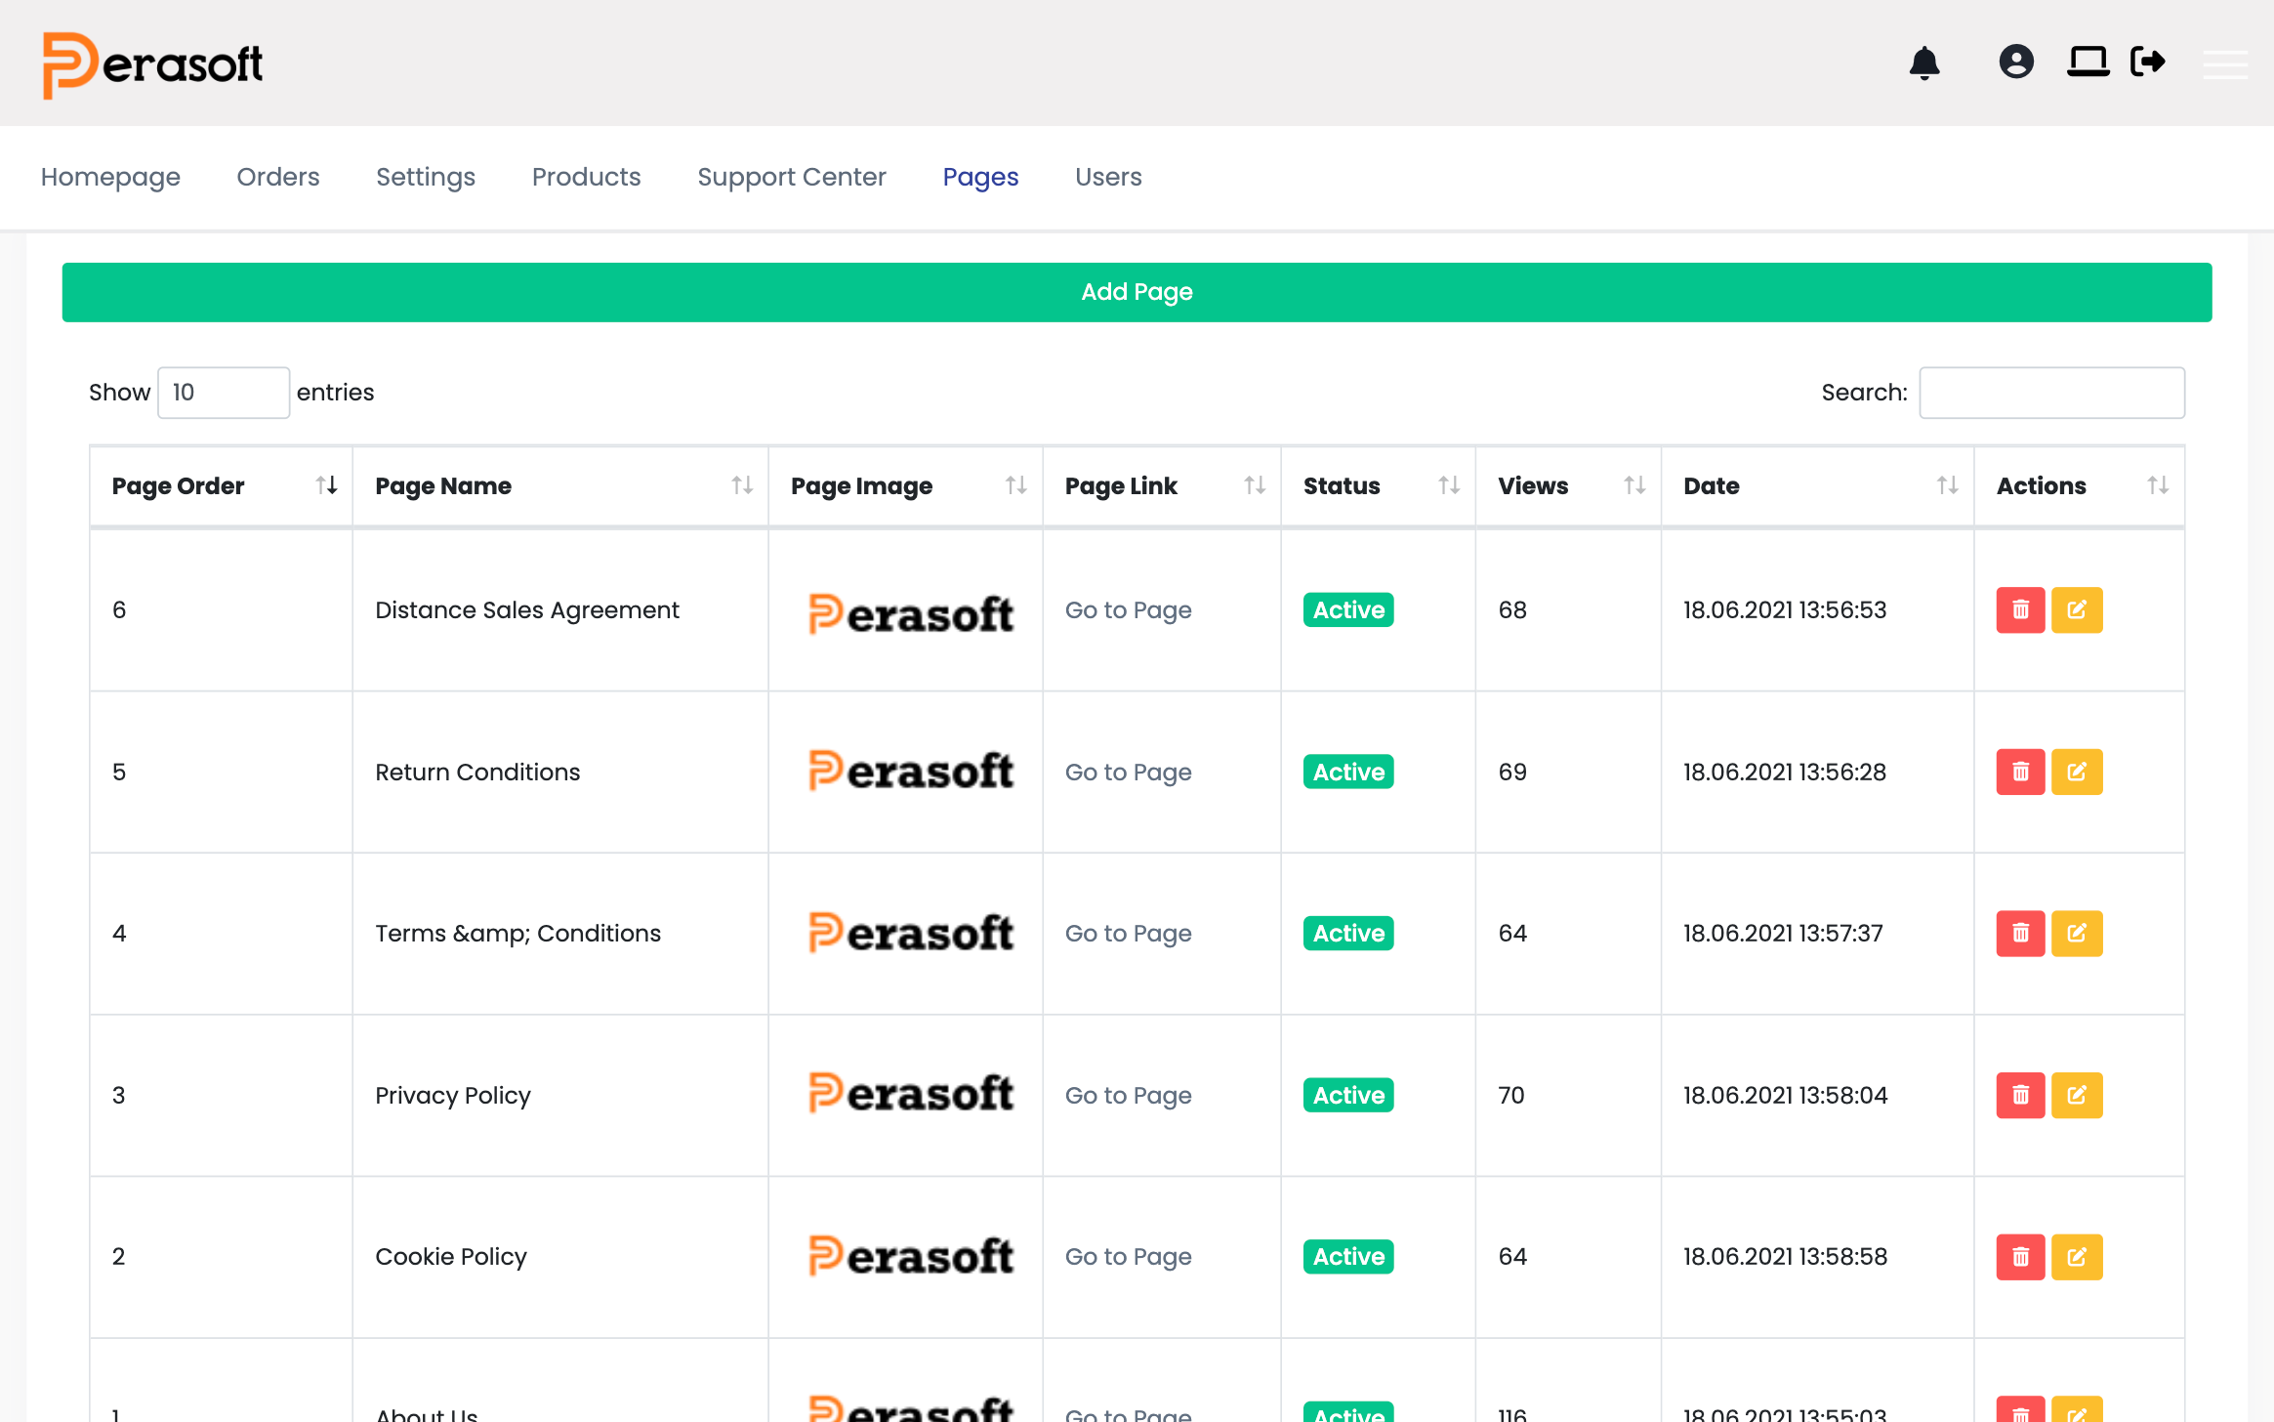
Task: Click the Privacy Policy page image
Action: point(911,1093)
